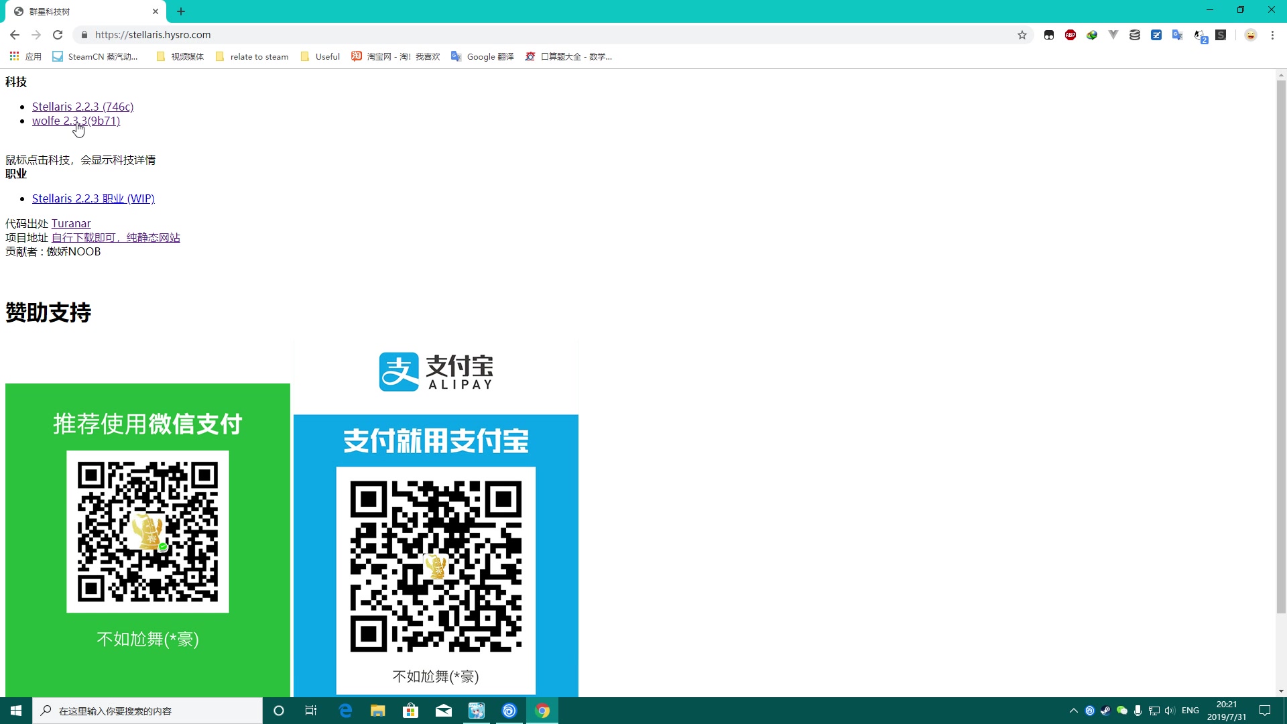Open the Internet Download Manager extension
The width and height of the screenshot is (1287, 724).
[1092, 35]
